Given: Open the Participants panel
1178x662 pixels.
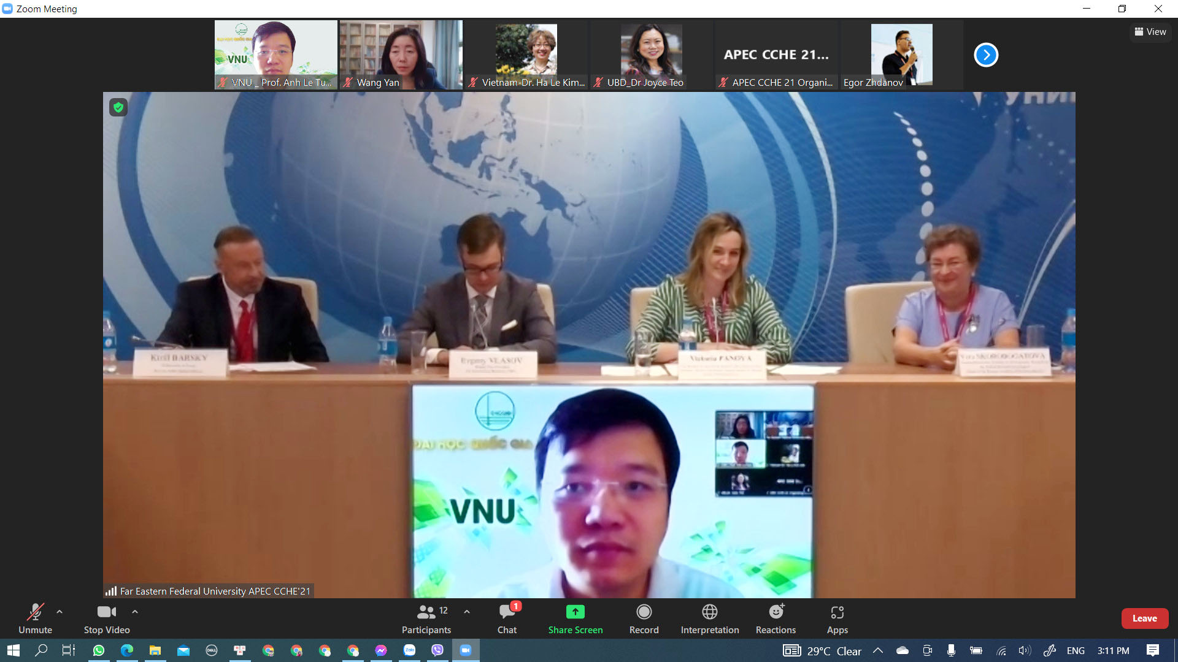Looking at the screenshot, I should pyautogui.click(x=426, y=618).
